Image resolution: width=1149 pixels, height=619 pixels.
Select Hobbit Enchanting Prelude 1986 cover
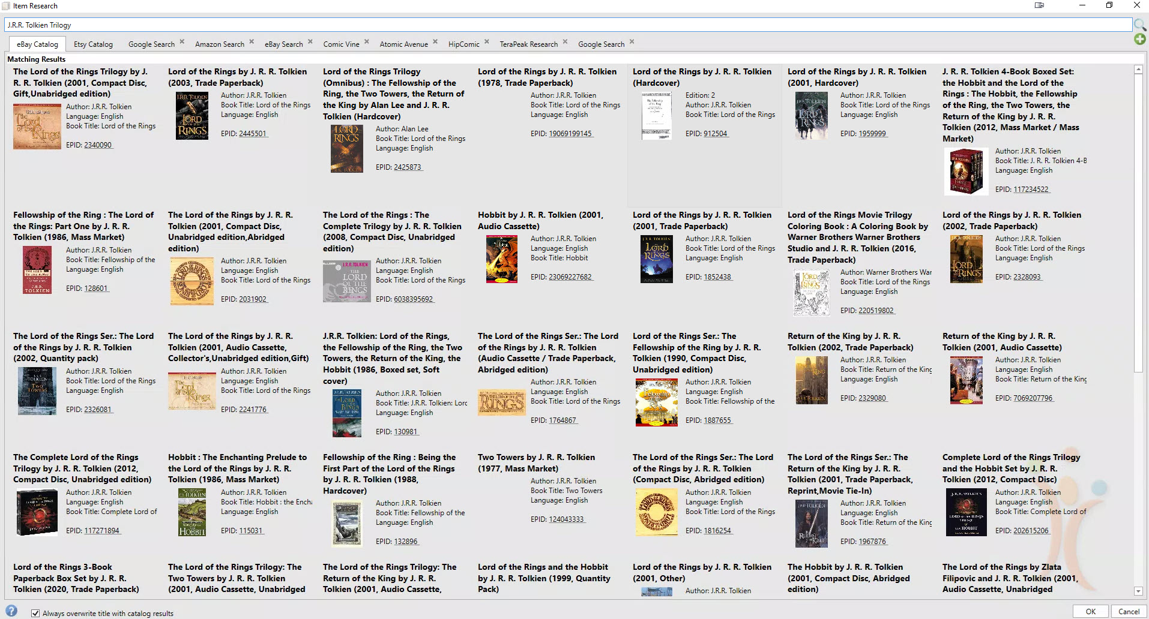192,513
